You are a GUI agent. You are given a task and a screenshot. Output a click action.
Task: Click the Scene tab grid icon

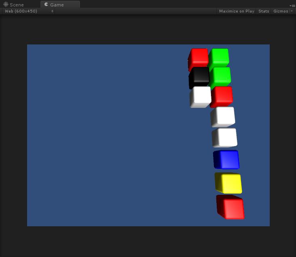click(6, 4)
